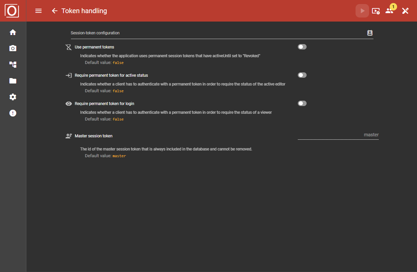Viewport: 417px width, 272px height.
Task: Open the folder section in sidebar
Action: coord(13,81)
